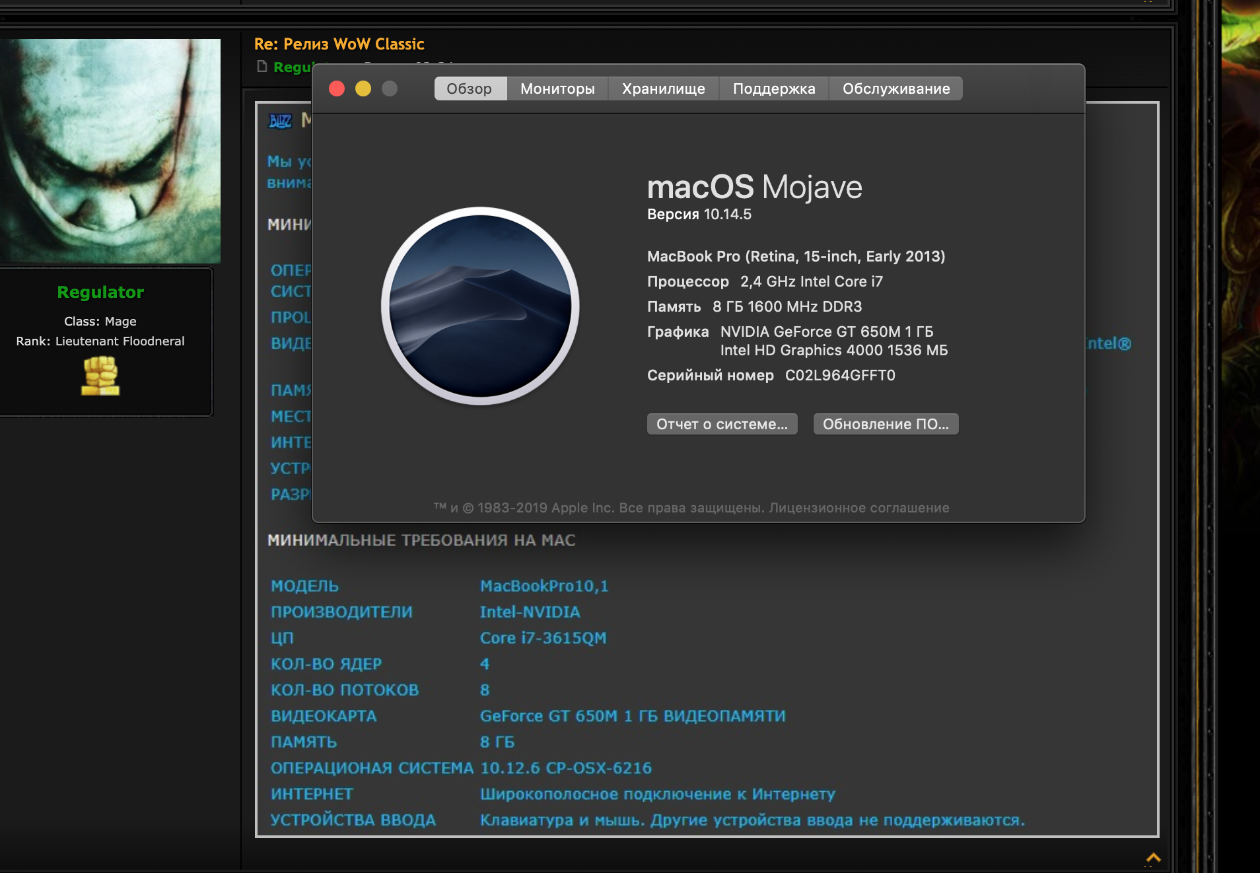
Task: Close the About This Mac window
Action: pyautogui.click(x=337, y=88)
